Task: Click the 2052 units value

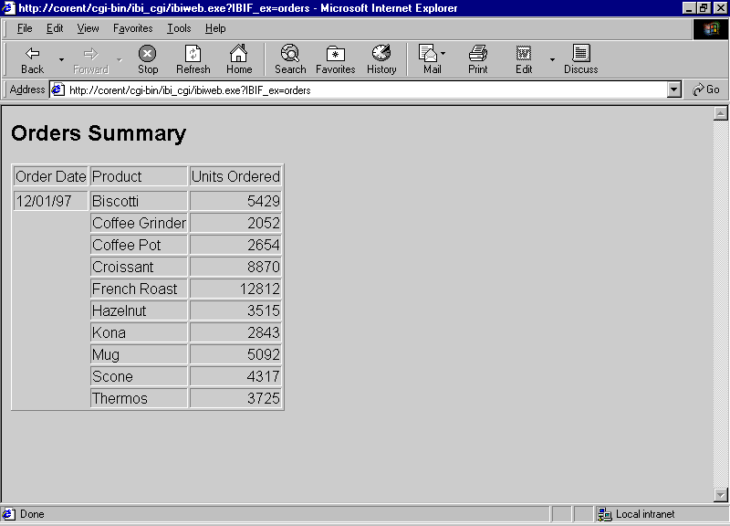Action: coord(264,223)
